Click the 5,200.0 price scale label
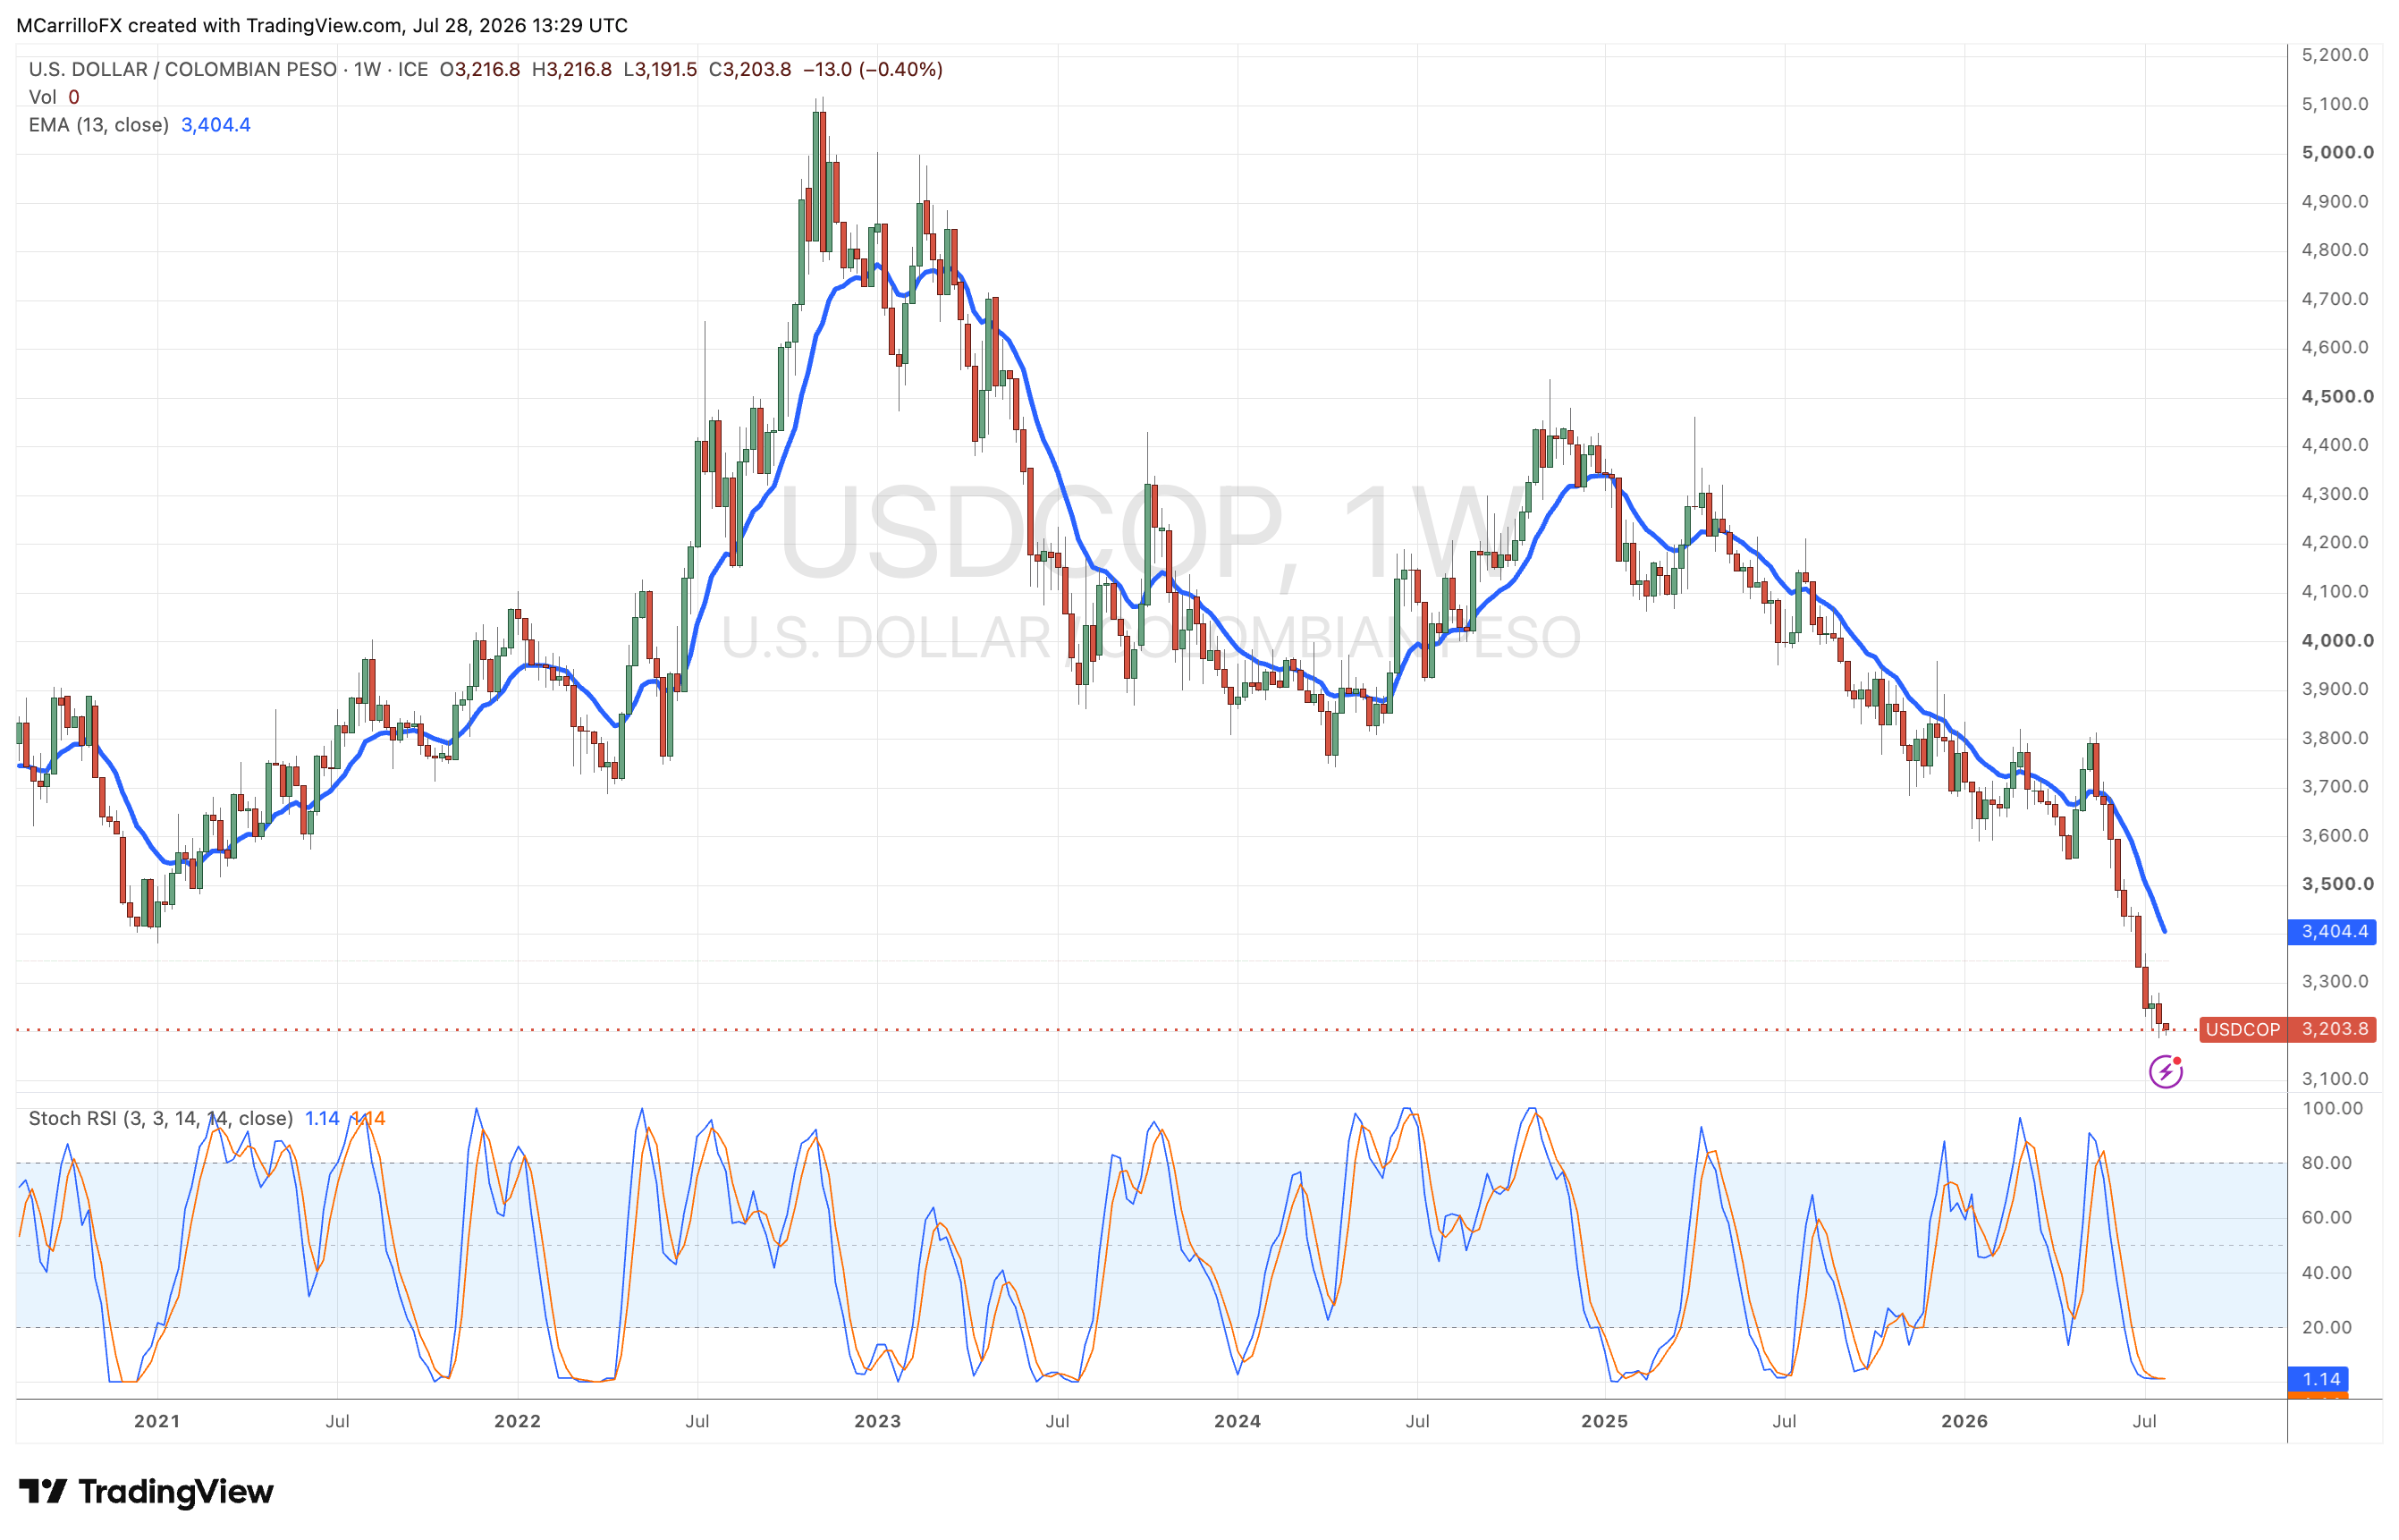The height and width of the screenshot is (1540, 2399). [x=2335, y=55]
